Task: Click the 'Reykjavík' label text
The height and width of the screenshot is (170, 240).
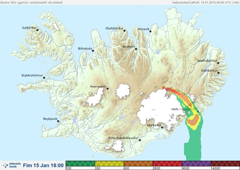Action: pyautogui.click(x=50, y=119)
